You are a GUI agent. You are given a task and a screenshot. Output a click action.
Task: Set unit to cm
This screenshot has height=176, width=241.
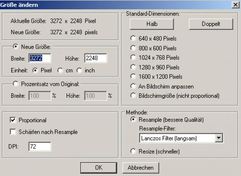(60, 70)
